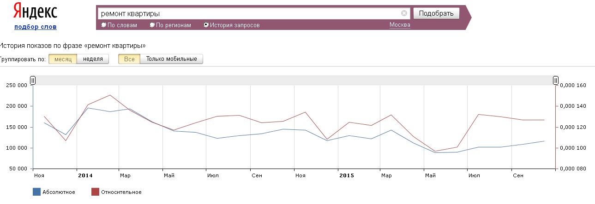Screen dimensions: 595x204
Task: Clear the search field with the X icon
Action: point(404,13)
